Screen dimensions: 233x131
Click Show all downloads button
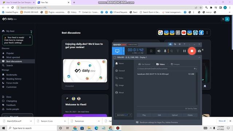pyautogui.click(x=222, y=121)
